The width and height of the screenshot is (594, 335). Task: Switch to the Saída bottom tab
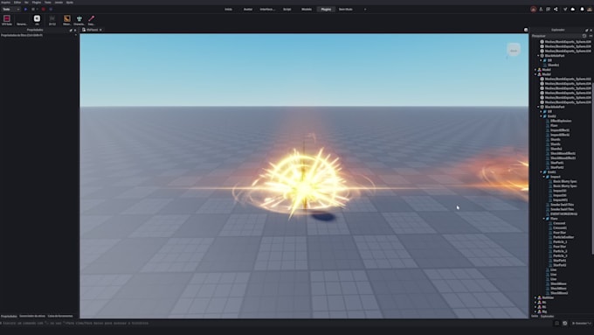click(x=535, y=316)
